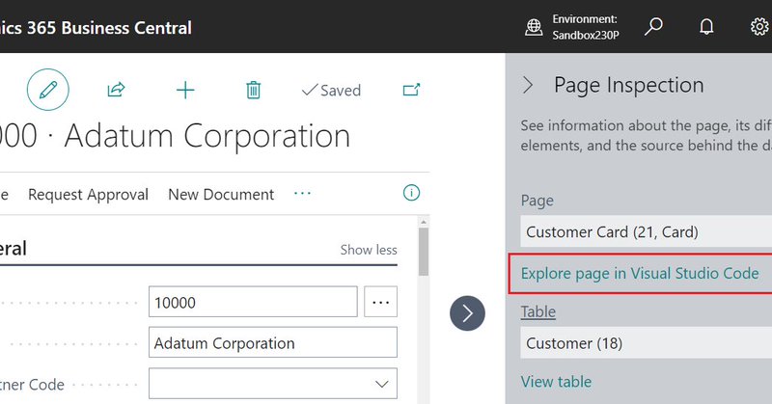Click the environment globe icon
Screen dimensions: 772x404
(x=534, y=27)
